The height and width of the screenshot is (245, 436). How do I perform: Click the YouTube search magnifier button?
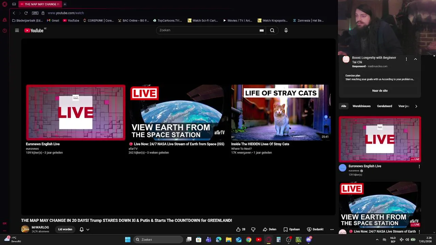pyautogui.click(x=272, y=30)
